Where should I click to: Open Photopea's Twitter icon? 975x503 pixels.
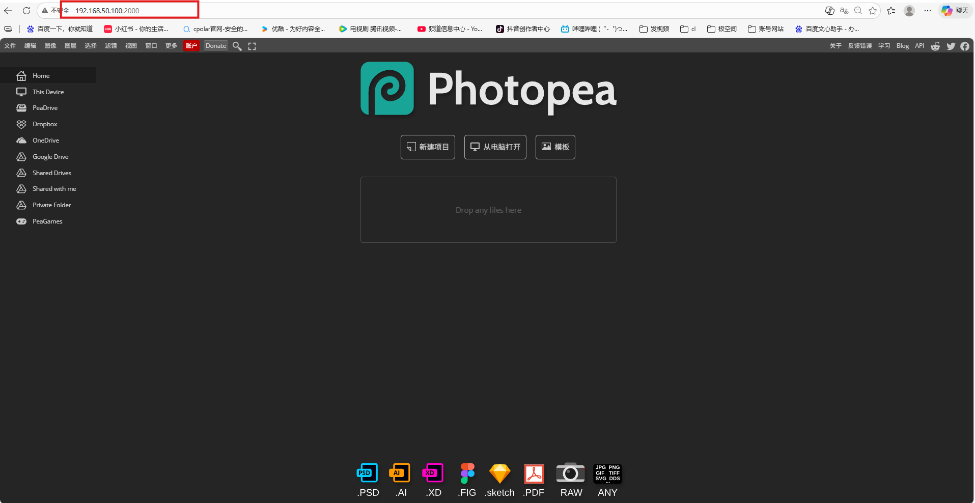tap(950, 46)
